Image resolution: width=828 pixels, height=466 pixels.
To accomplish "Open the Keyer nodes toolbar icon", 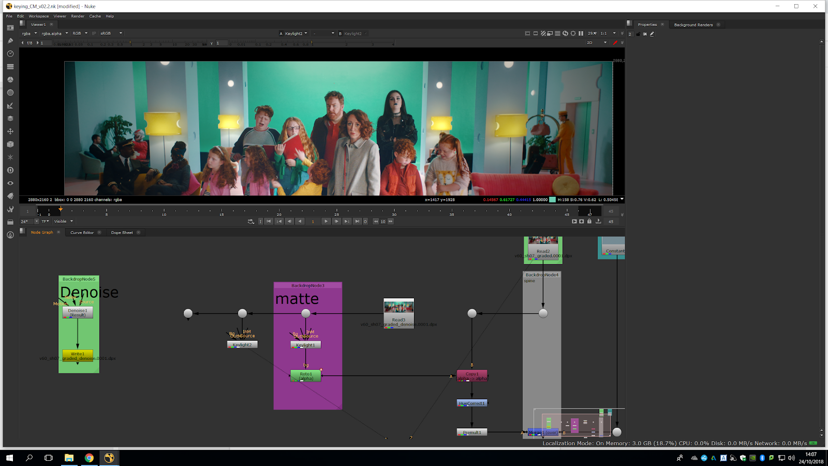I will point(10,106).
